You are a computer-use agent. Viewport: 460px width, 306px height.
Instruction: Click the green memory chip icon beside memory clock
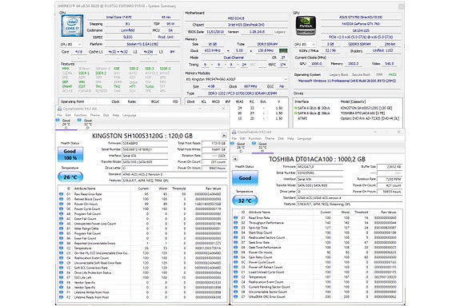[283, 50]
